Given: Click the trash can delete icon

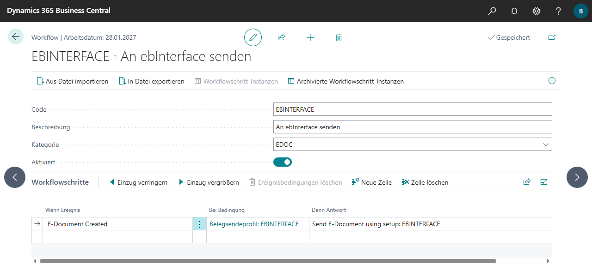Looking at the screenshot, I should click(x=339, y=37).
